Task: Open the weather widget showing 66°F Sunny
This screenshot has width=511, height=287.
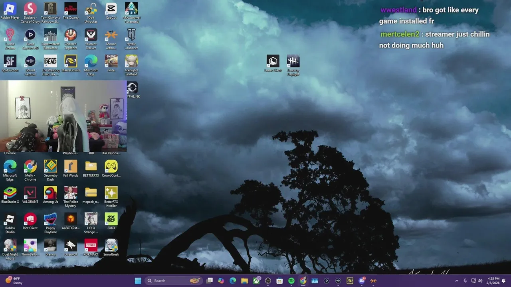Action: (x=14, y=281)
